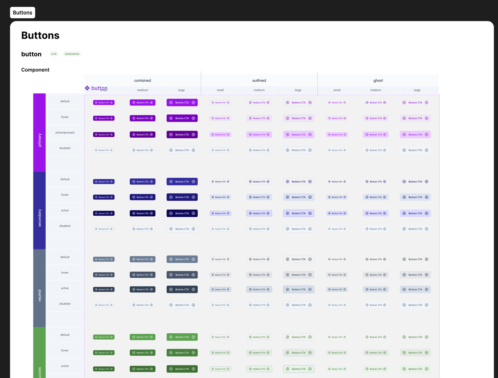Click the purple "primary" vertical section label
This screenshot has width=498, height=378.
[x=39, y=133]
